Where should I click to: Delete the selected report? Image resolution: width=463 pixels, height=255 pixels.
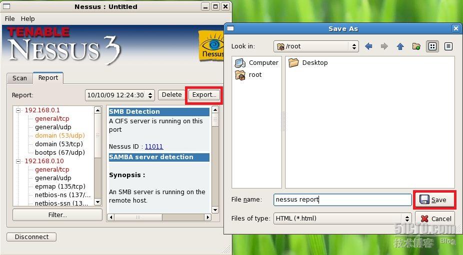pyautogui.click(x=172, y=95)
